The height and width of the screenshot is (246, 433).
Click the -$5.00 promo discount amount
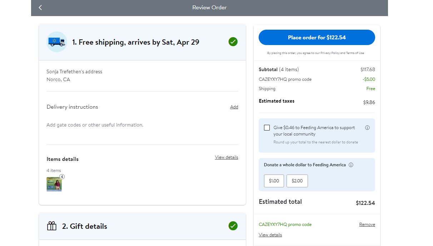(369, 79)
